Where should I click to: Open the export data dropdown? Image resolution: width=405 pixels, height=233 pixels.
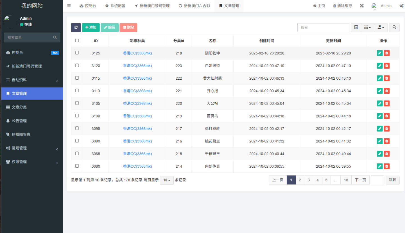click(x=381, y=27)
